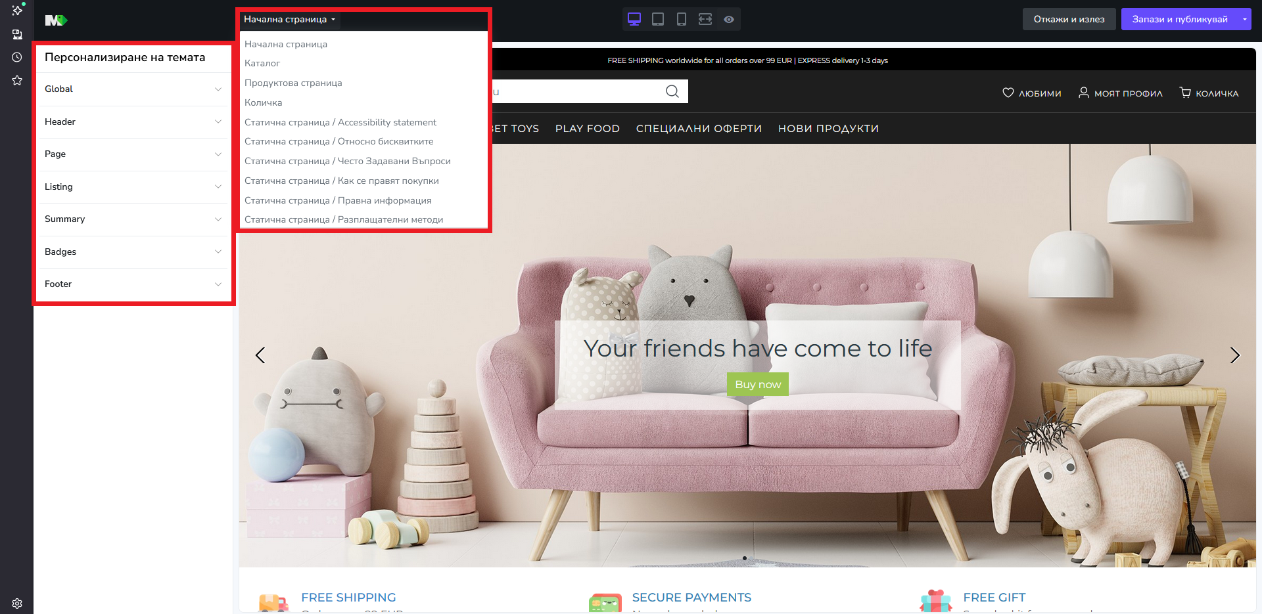The image size is (1262, 614).
Task: Click the FREE SHIPPING heading
Action: tap(348, 598)
